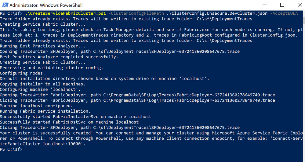The width and height of the screenshot is (305, 162).
Task: Click the -ClusterConfigFilePath parameter text
Action: tap(136, 13)
